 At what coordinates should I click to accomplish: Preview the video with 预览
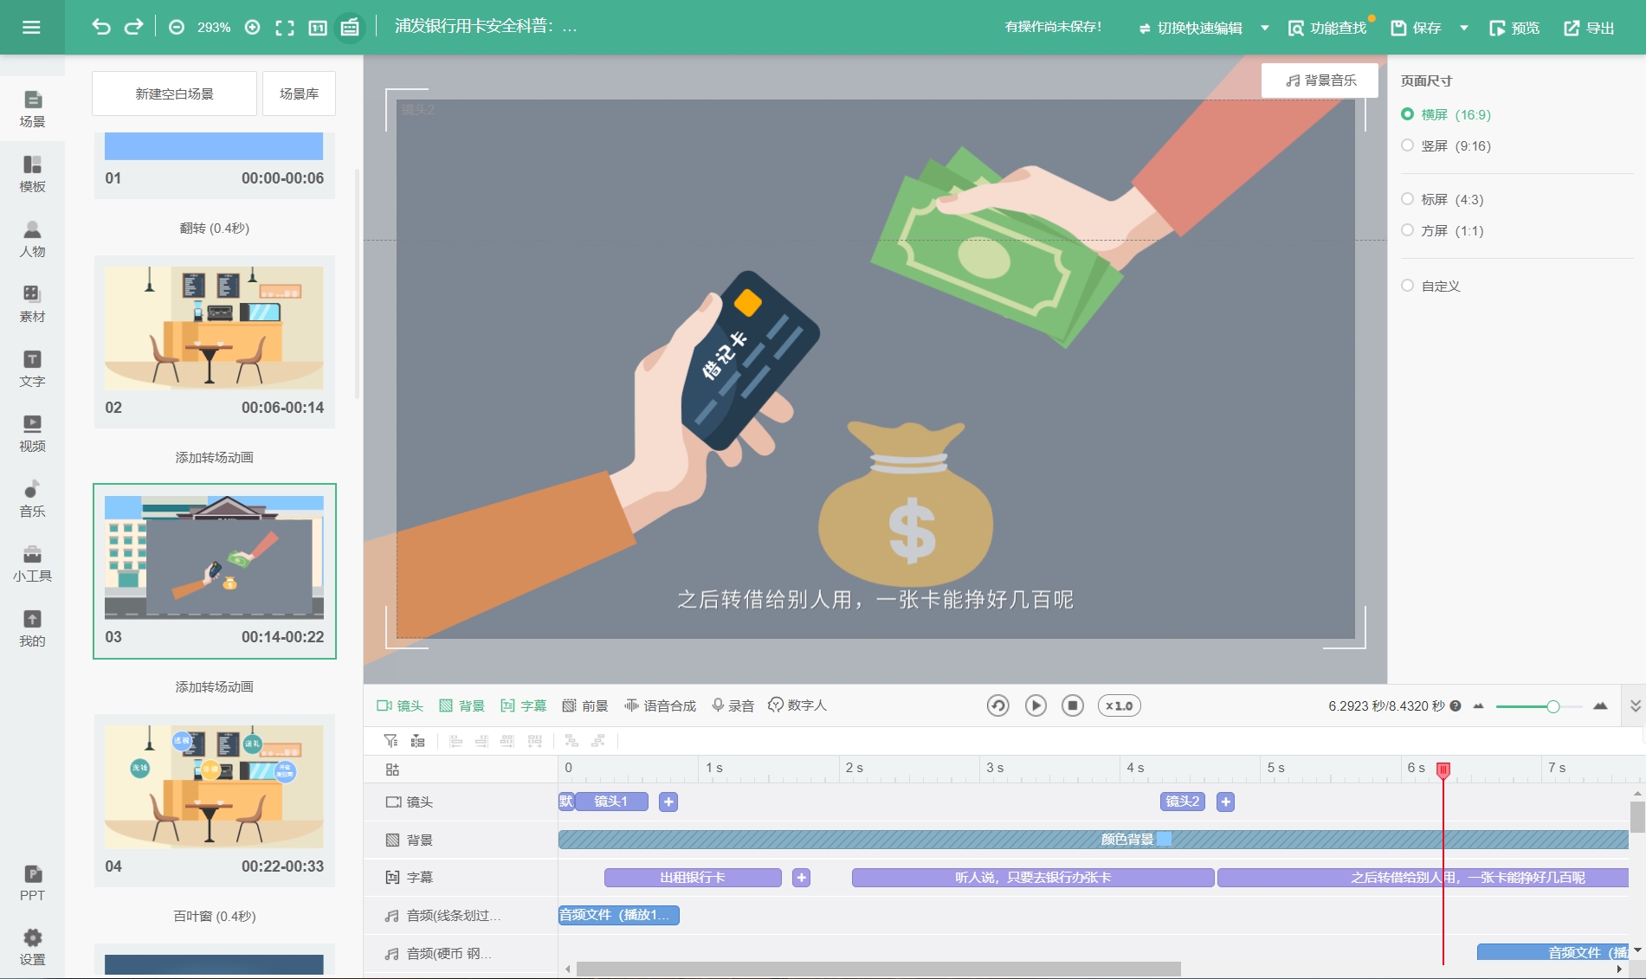pyautogui.click(x=1514, y=28)
